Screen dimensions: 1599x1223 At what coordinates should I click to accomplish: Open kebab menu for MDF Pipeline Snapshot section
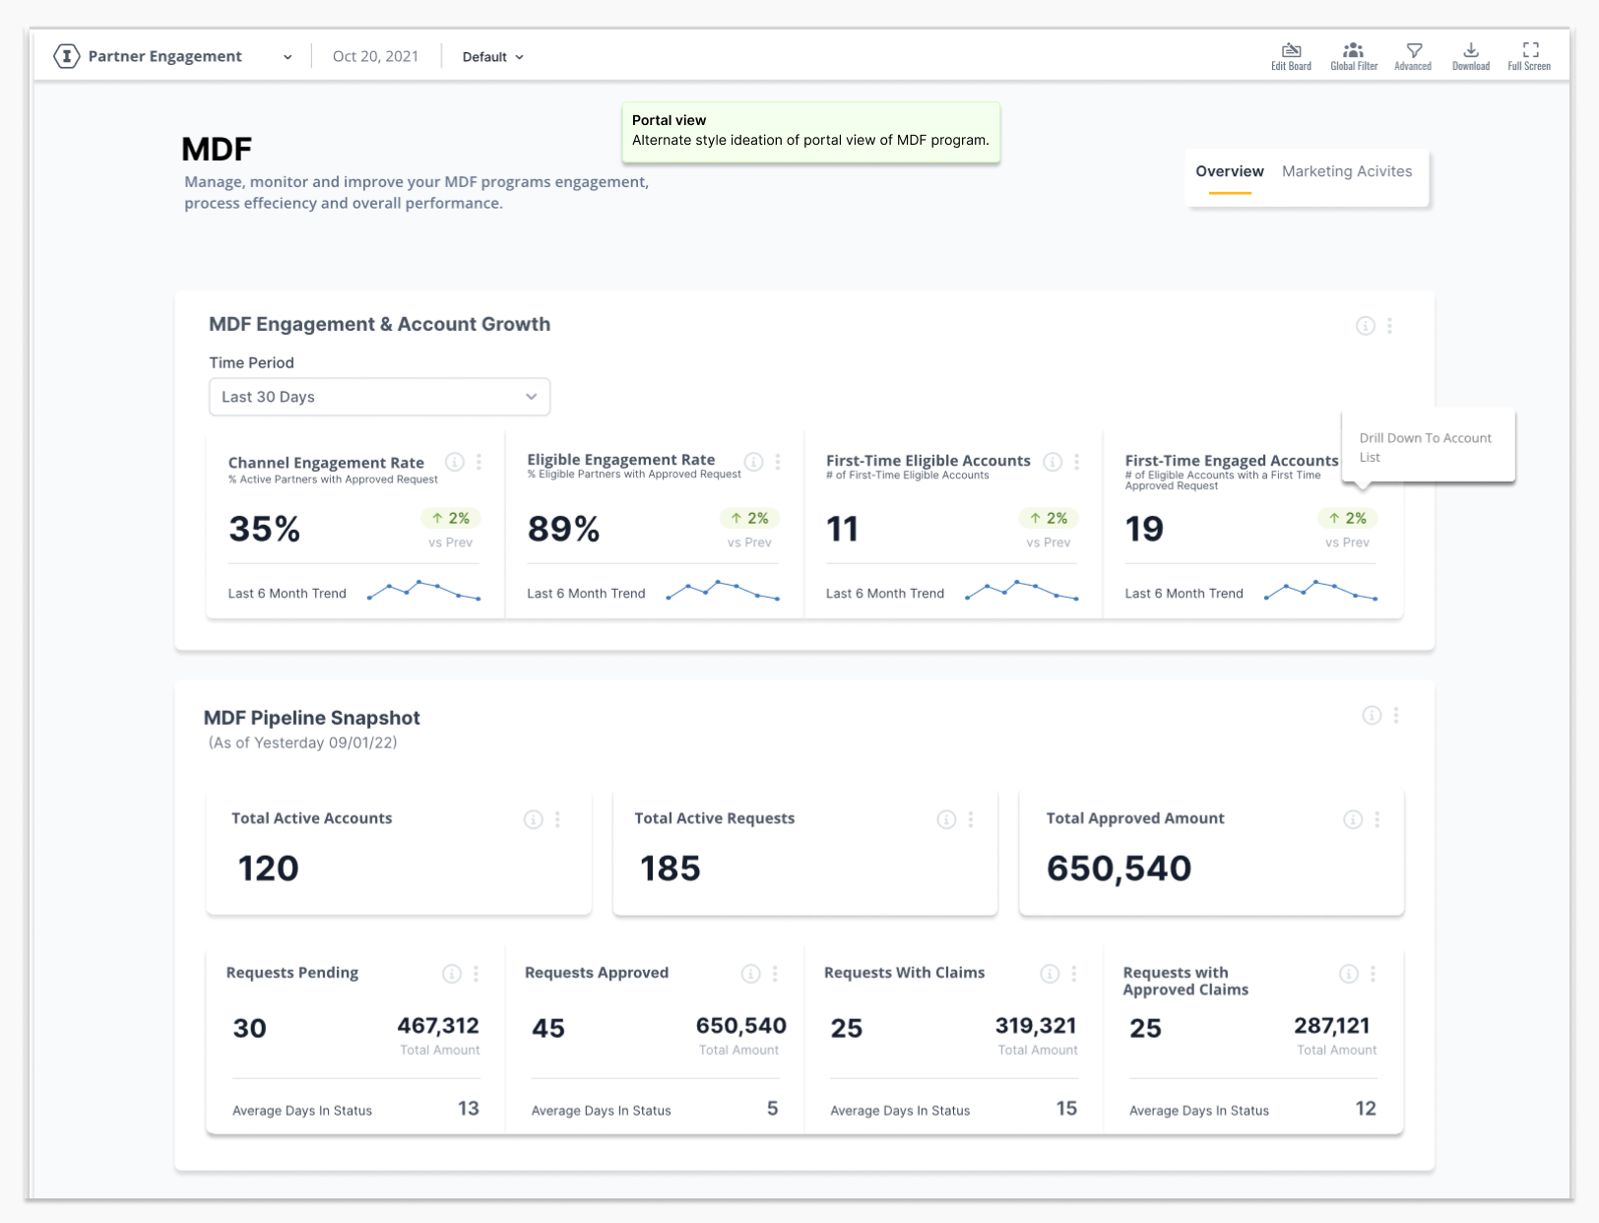(1396, 716)
